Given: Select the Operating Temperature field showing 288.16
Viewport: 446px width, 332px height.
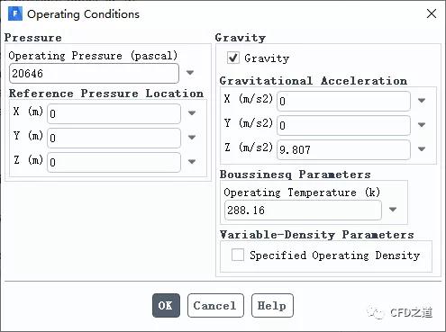Looking at the screenshot, I should tap(303, 210).
